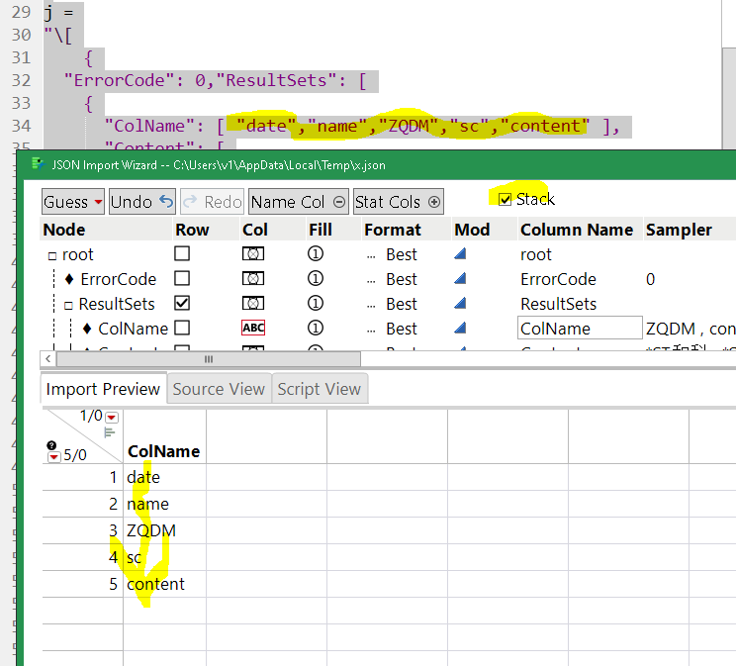Open the red columns dropdown triangle in preview
Screen dimensions: 736x666
(x=111, y=418)
